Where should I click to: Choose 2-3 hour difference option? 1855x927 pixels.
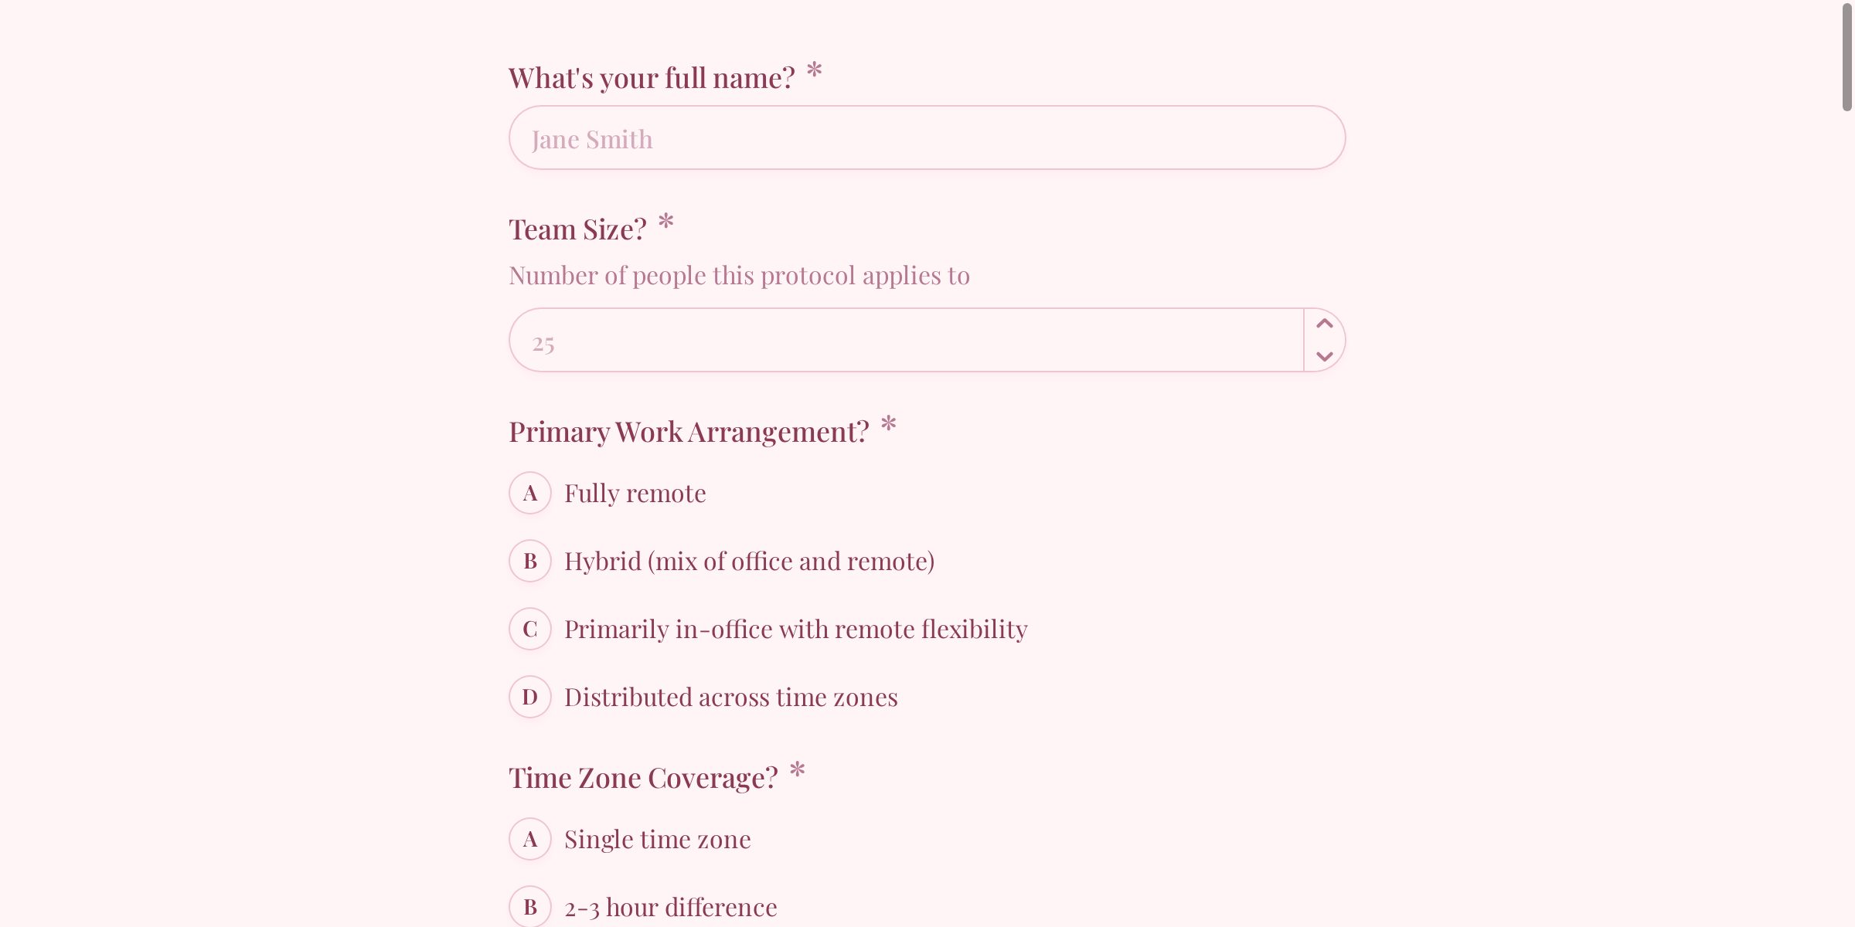click(670, 907)
